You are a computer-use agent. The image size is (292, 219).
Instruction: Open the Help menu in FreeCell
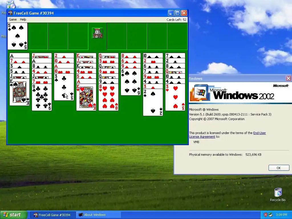tap(23, 19)
